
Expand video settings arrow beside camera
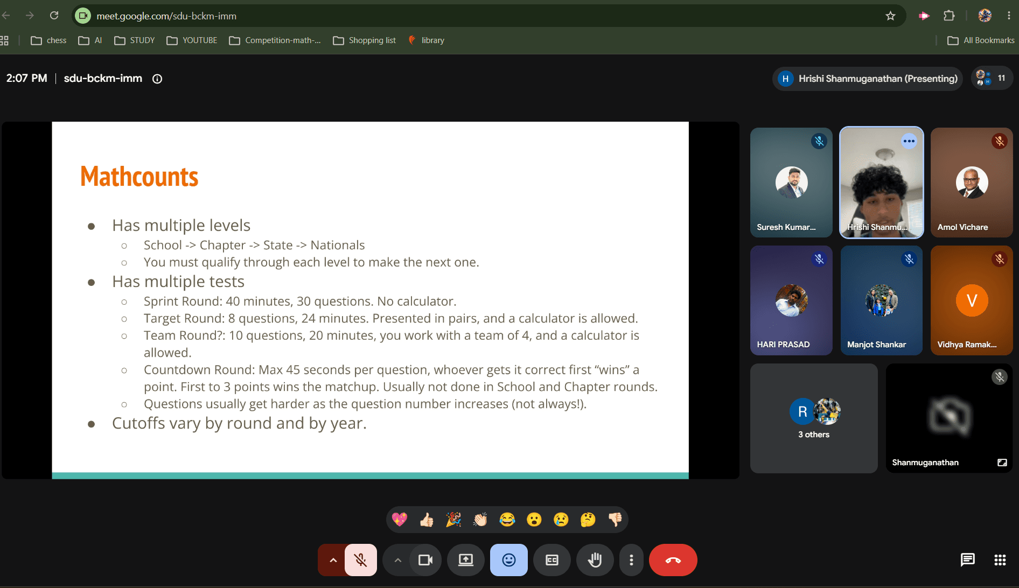point(397,560)
